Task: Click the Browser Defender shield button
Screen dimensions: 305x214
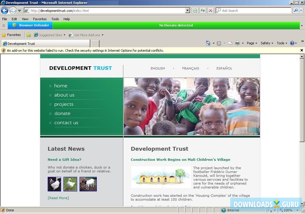Action: pyautogui.click(x=30, y=25)
